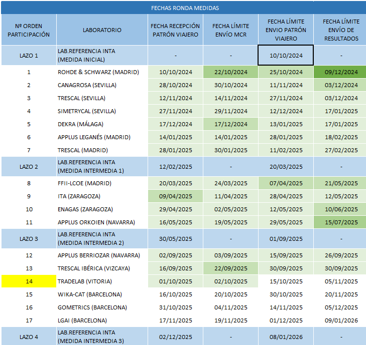Screen dimensions: 366x345
Task: Select the FECHAS RONDA MEDIDAS title cell
Action: click(185, 8)
